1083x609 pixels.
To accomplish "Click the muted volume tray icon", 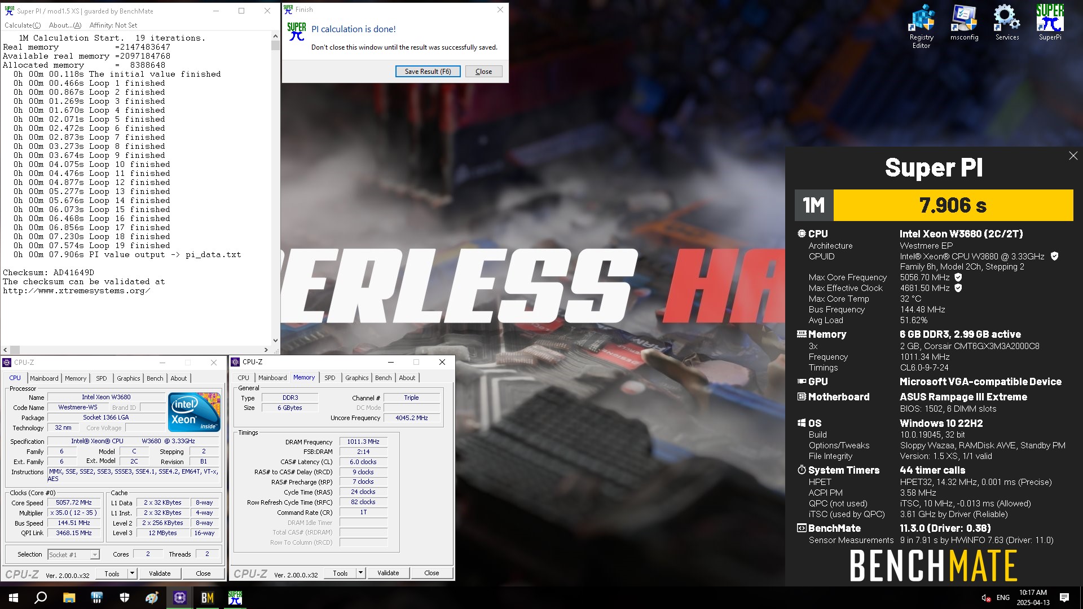I will pyautogui.click(x=985, y=598).
